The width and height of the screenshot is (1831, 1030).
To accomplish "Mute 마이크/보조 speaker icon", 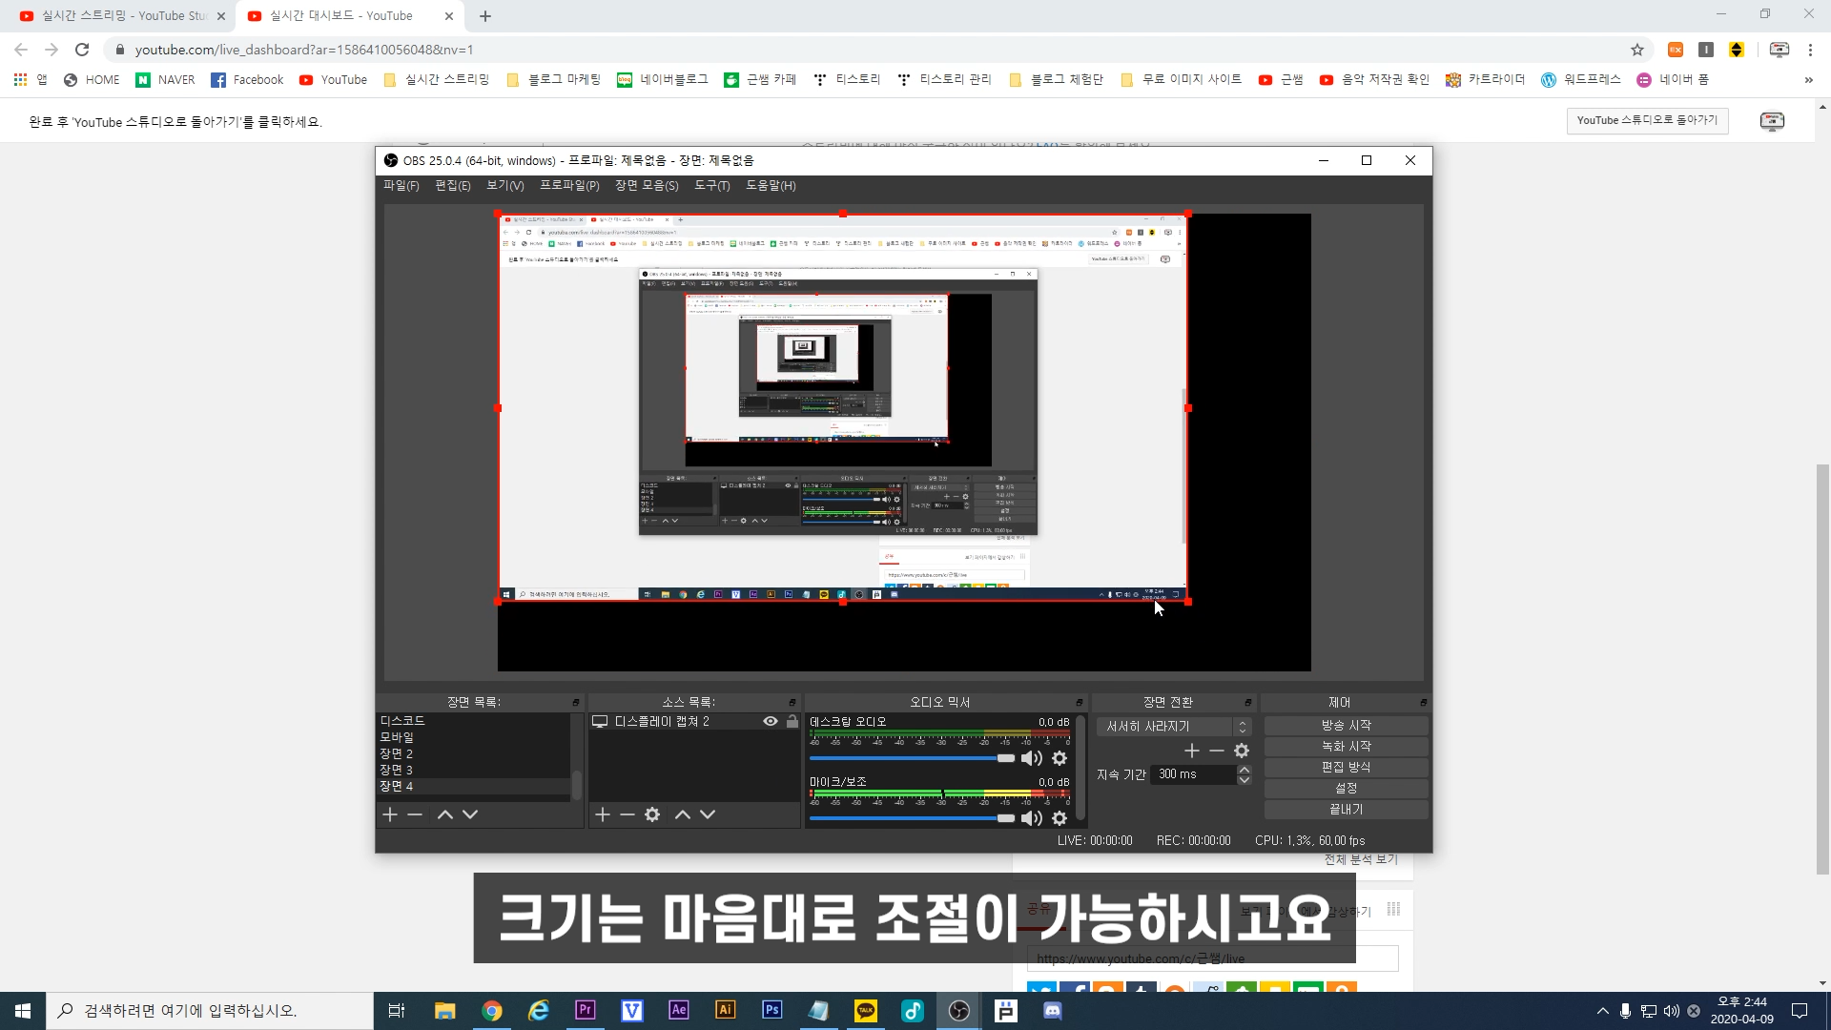I will tap(1031, 818).
